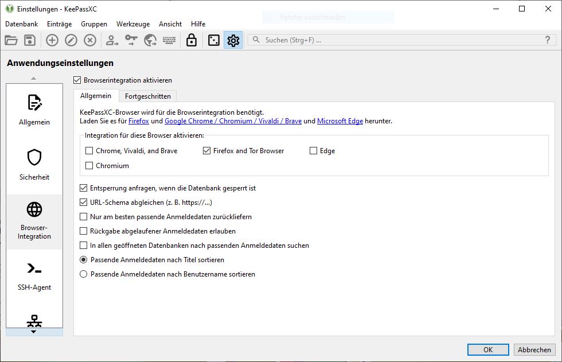Image resolution: width=562 pixels, height=362 pixels.
Task: Click Abbrechen to cancel settings
Action: point(534,349)
